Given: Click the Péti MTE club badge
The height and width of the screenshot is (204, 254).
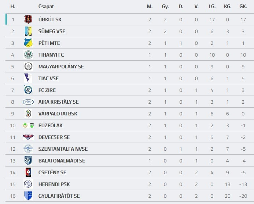Looking at the screenshot, I should tap(28, 43).
